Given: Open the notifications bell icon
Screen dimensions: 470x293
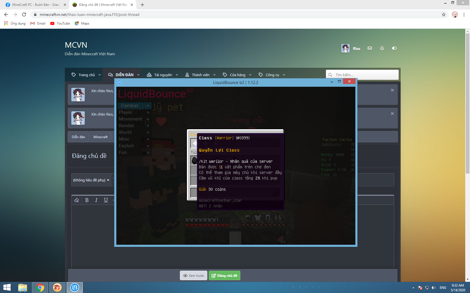Looking at the screenshot, I should tap(382, 48).
